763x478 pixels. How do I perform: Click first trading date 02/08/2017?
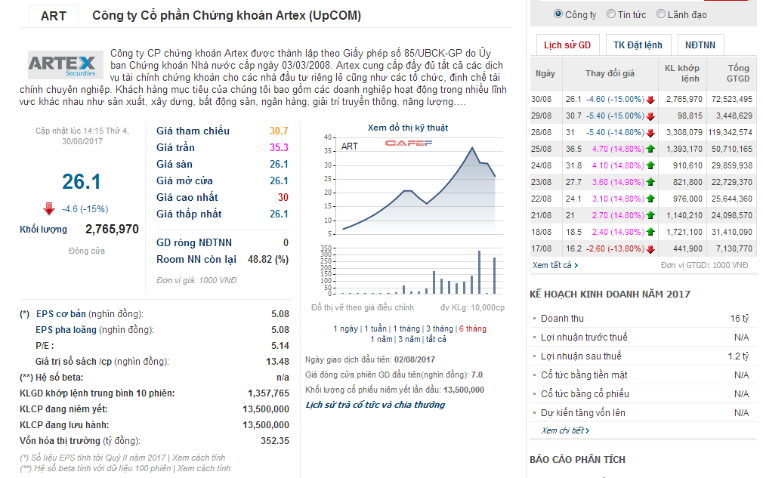coord(415,360)
